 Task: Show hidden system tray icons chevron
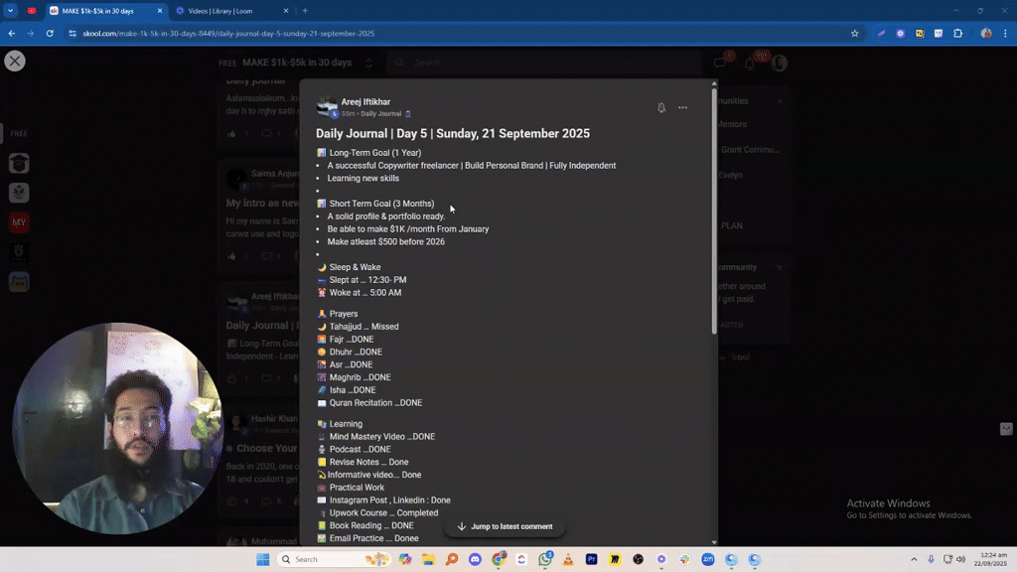click(x=914, y=559)
